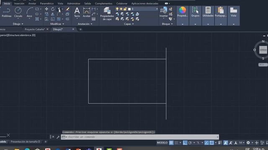Open the Administrar ribbon tab
Image resolution: width=268 pixels, height=150 pixels.
[x=74, y=3]
